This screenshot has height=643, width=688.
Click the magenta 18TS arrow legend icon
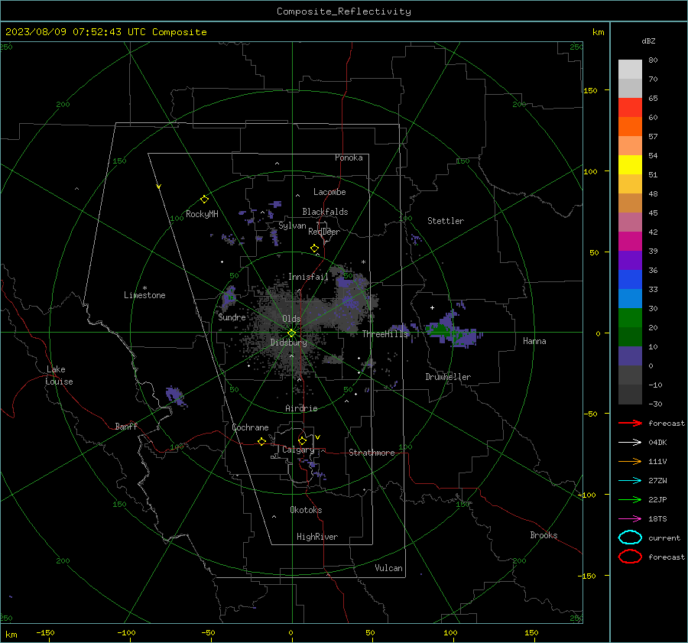[630, 519]
